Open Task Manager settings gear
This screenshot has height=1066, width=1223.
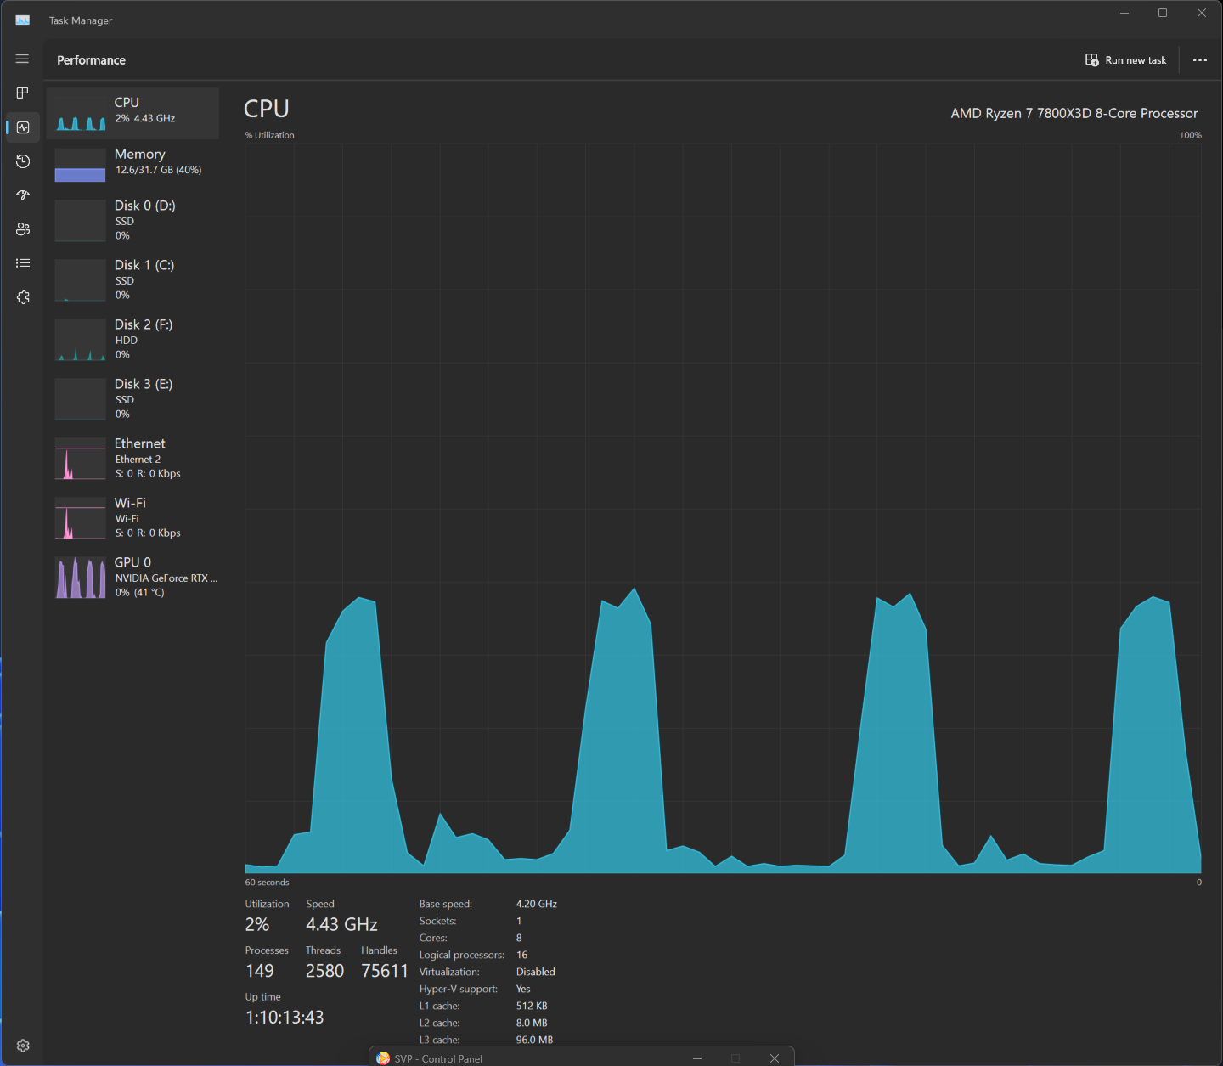[x=23, y=1046]
